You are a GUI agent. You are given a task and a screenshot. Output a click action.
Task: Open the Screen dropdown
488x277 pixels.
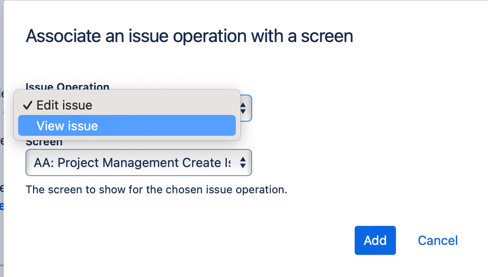click(x=138, y=163)
